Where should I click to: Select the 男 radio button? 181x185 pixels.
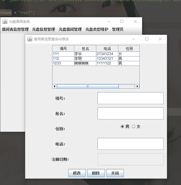point(122,126)
